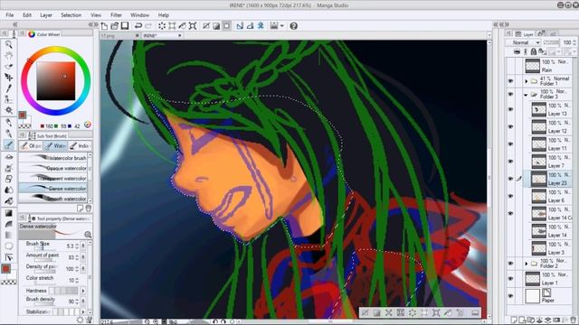Select the active Brush tool icon
579x325 pixels.
8,144
